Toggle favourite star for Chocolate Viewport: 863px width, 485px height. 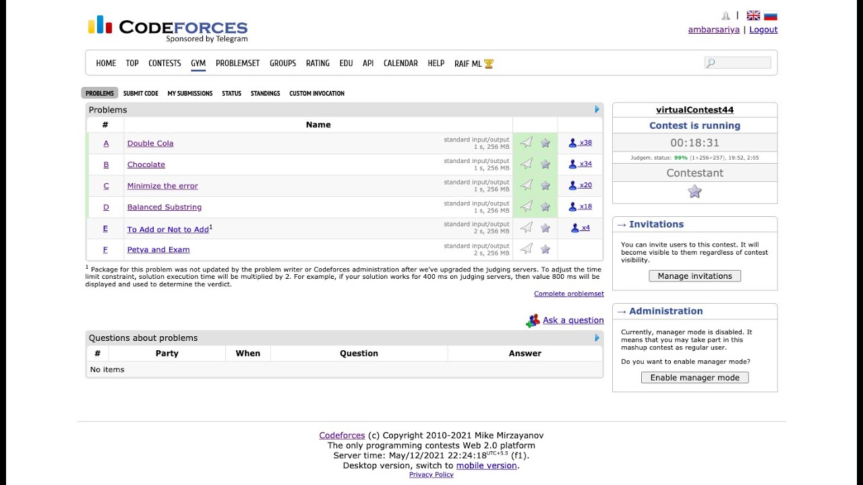(x=545, y=164)
